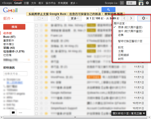151x119 pixels.
Task: Open 設定 from the gear menu
Action: (121, 47)
